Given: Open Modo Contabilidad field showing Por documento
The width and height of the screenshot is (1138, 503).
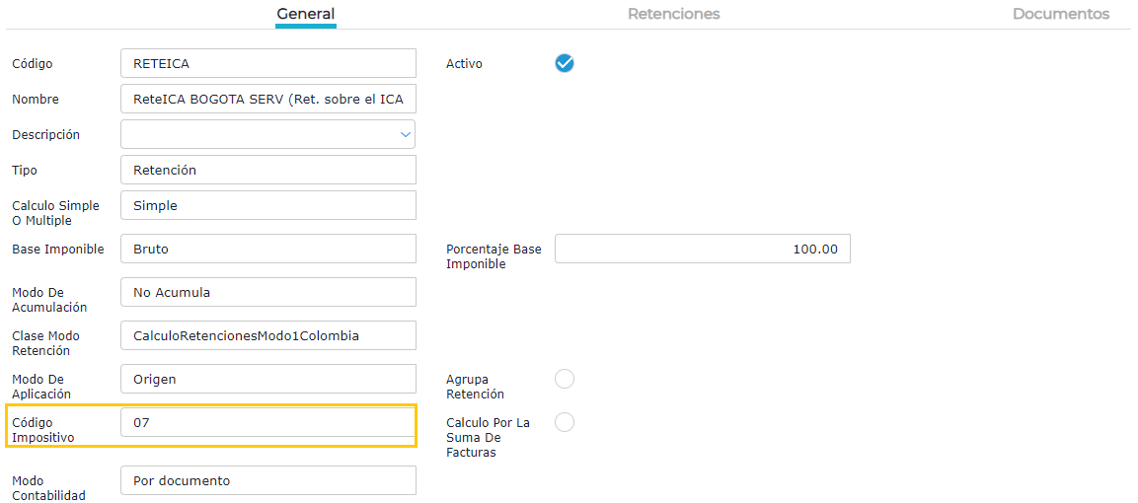Looking at the screenshot, I should [x=267, y=480].
